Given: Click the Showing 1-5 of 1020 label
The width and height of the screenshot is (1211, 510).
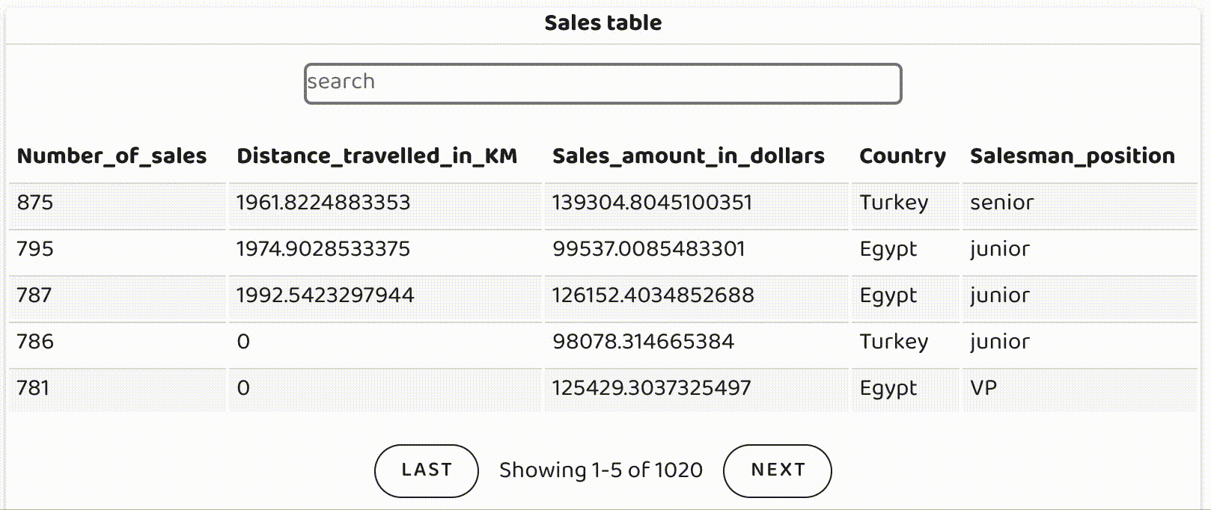Looking at the screenshot, I should point(600,470).
